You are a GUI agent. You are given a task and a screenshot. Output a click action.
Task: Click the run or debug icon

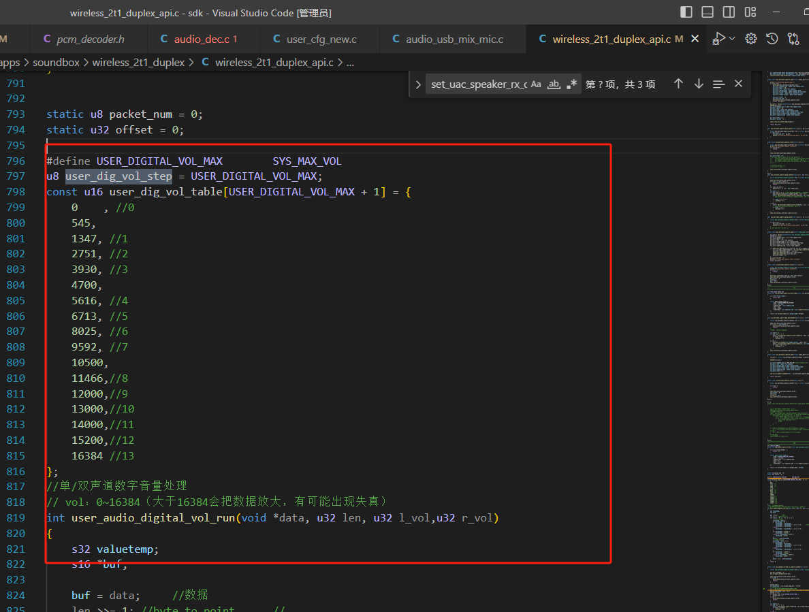click(718, 39)
